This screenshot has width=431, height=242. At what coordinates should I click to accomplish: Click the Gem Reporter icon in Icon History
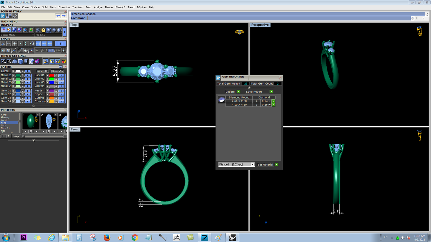pos(3,16)
